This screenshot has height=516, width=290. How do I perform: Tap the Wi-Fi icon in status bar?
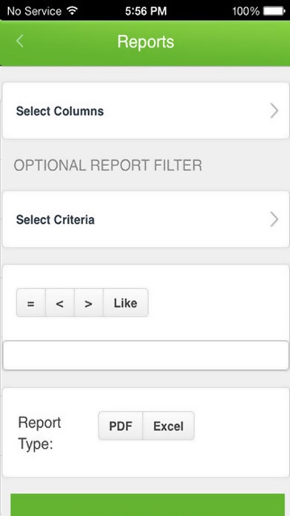click(72, 11)
